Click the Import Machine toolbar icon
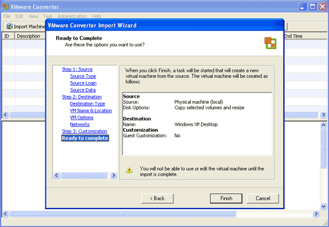329x227 pixels. [x=10, y=26]
